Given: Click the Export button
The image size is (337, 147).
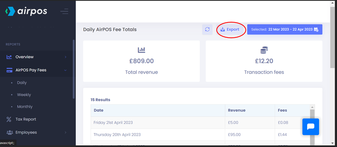Looking at the screenshot, I should click(x=230, y=30).
